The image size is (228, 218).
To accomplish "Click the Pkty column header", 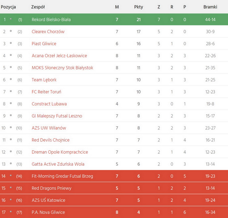I will coord(138,7).
